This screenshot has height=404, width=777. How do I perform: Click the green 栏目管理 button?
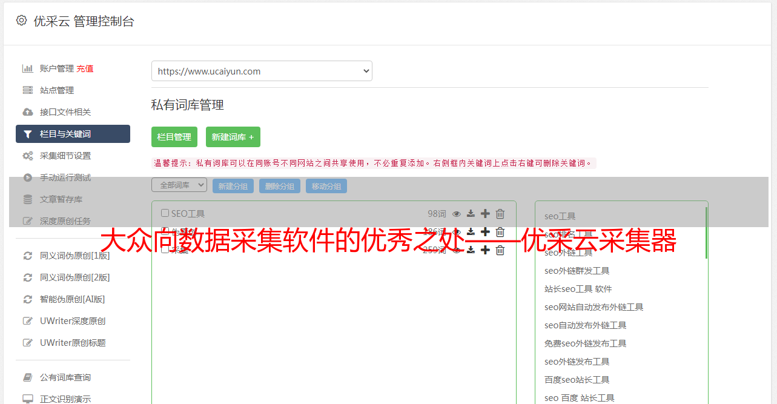pyautogui.click(x=174, y=137)
